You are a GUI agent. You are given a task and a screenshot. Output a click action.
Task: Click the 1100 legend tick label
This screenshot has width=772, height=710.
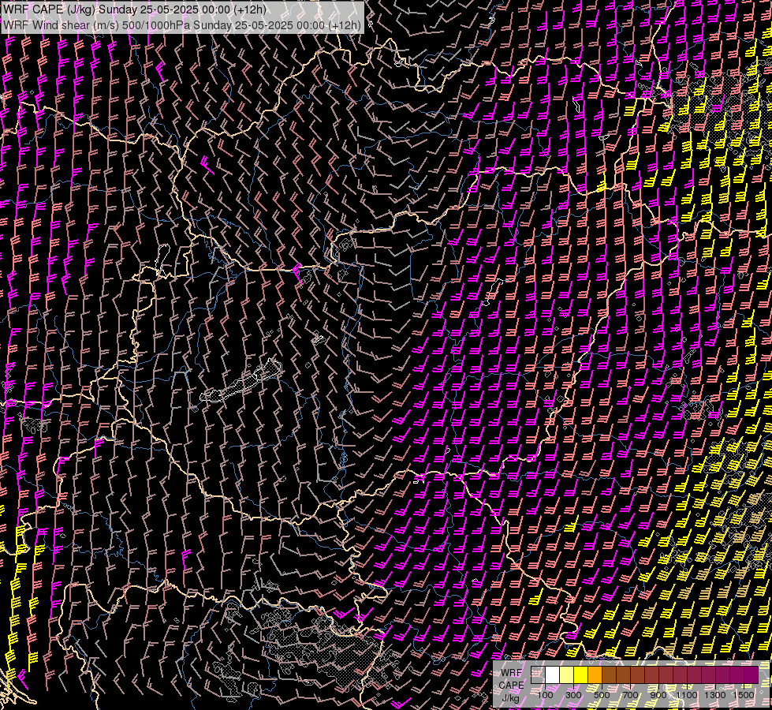(x=687, y=695)
